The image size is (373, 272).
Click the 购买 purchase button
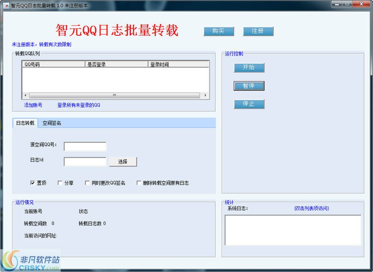coord(219,31)
